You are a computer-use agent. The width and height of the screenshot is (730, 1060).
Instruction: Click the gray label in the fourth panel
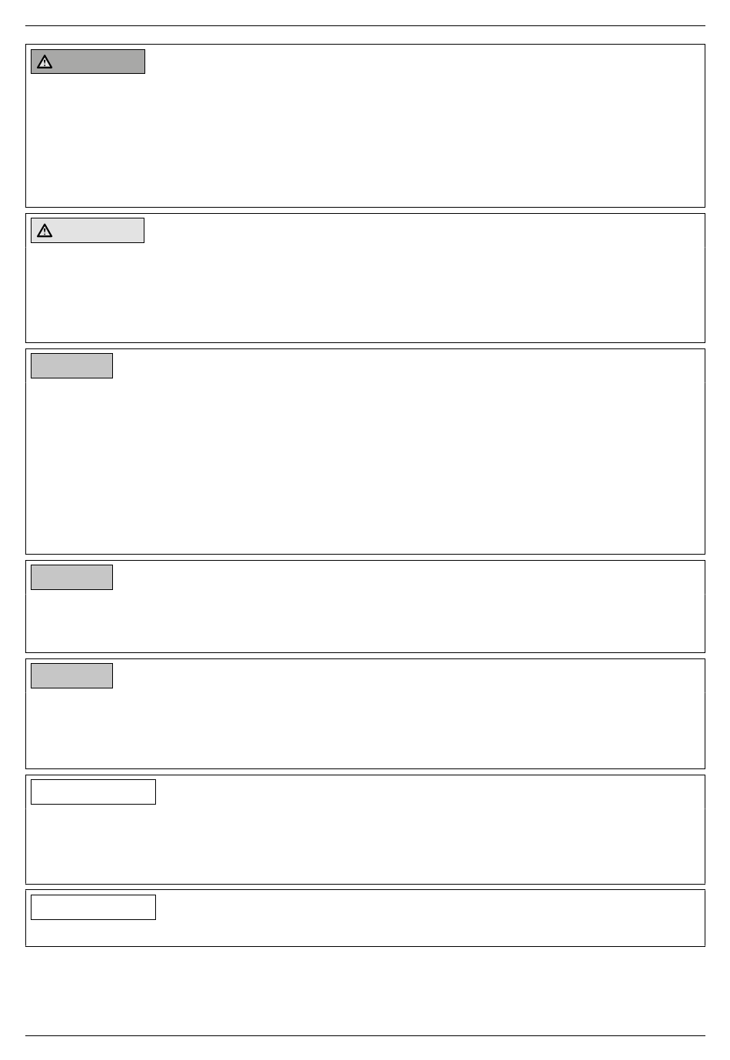click(x=71, y=577)
